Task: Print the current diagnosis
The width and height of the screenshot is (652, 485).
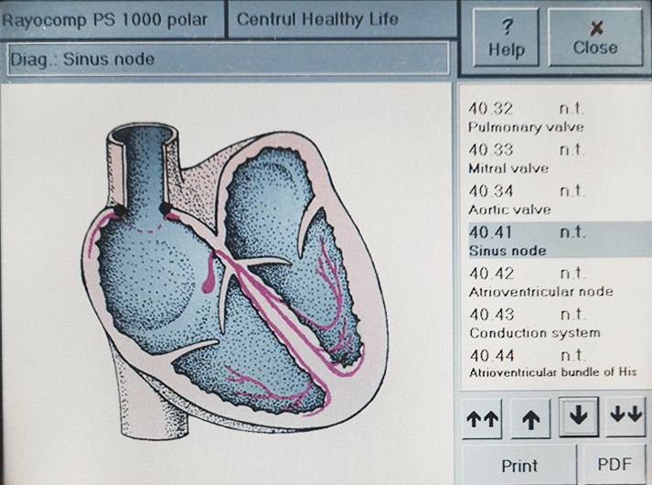Action: pos(519,465)
